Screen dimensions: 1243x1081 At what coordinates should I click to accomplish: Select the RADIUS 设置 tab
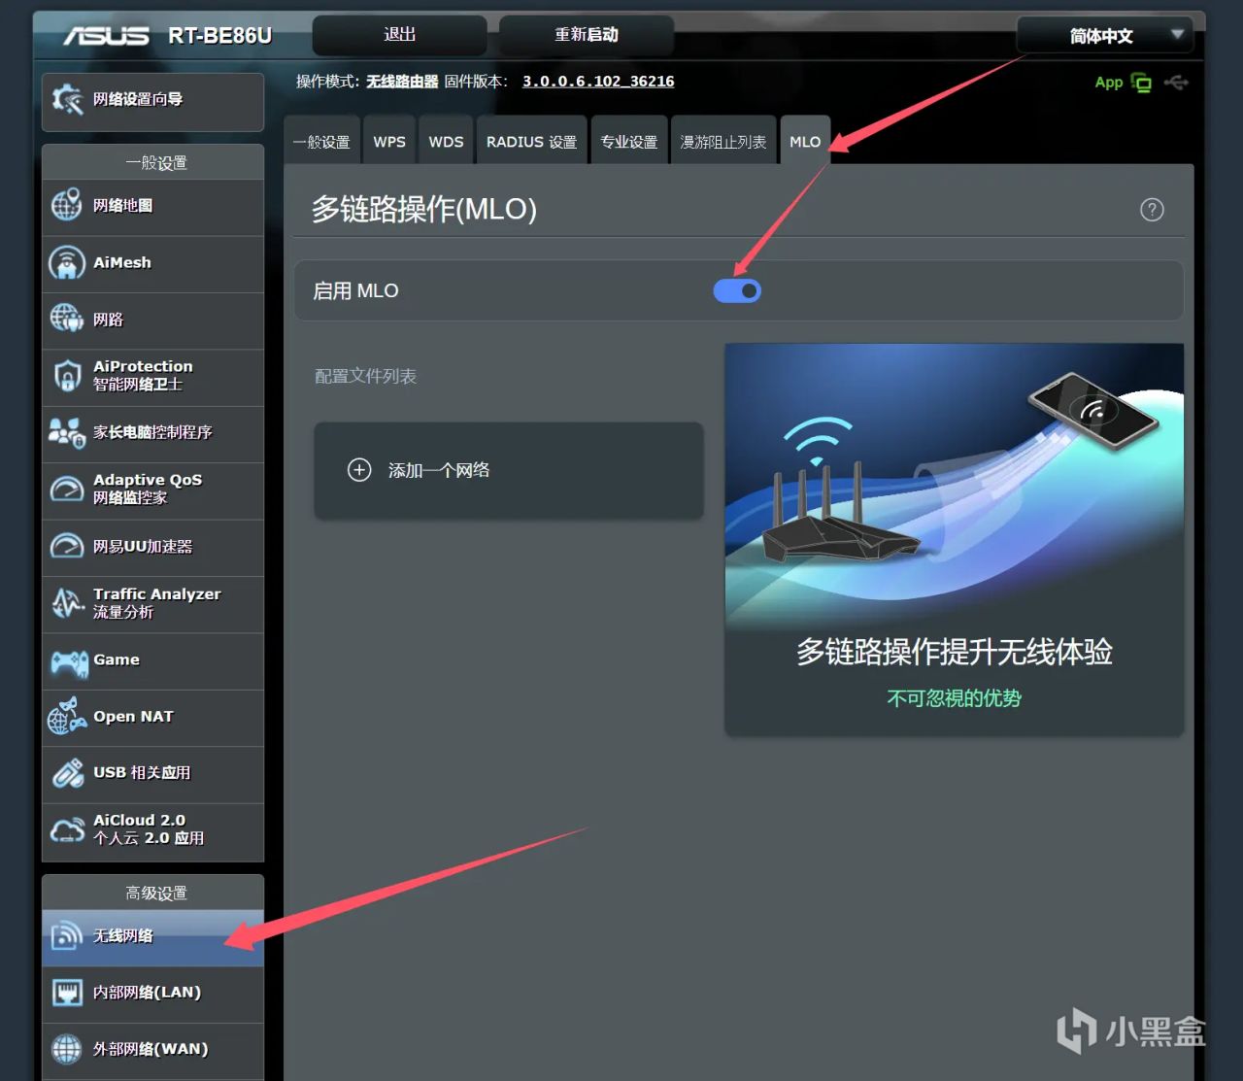tap(531, 142)
